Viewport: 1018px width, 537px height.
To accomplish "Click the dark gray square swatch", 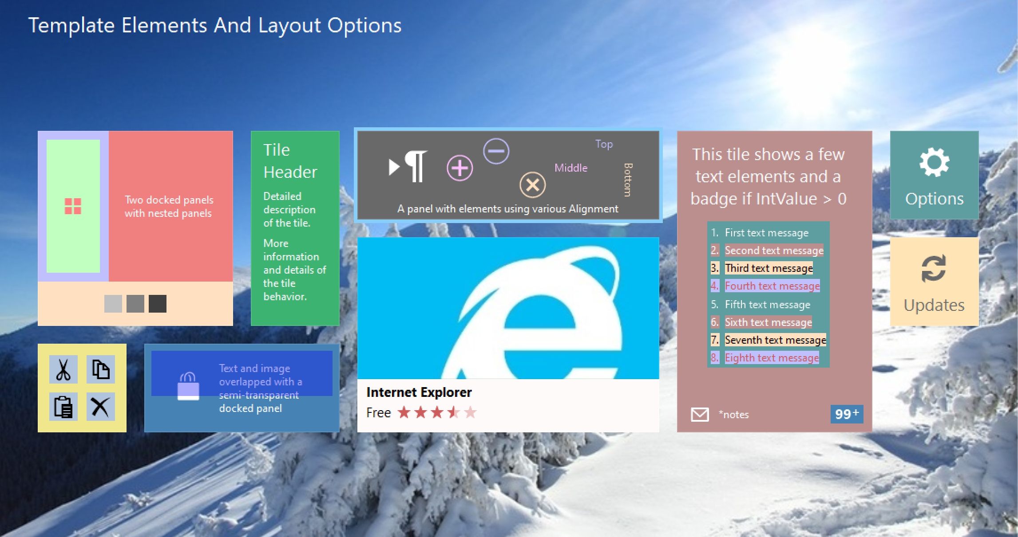I will point(158,304).
